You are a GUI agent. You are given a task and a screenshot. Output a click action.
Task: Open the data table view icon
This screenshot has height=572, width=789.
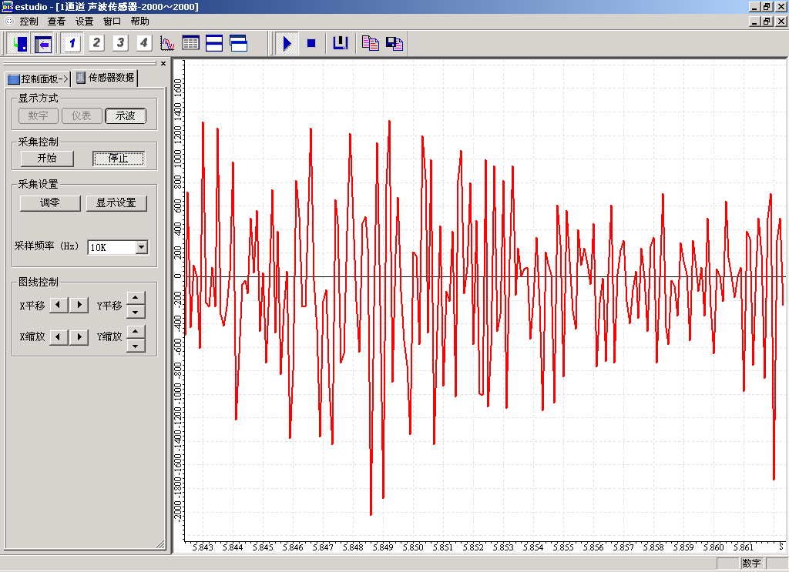pos(190,43)
